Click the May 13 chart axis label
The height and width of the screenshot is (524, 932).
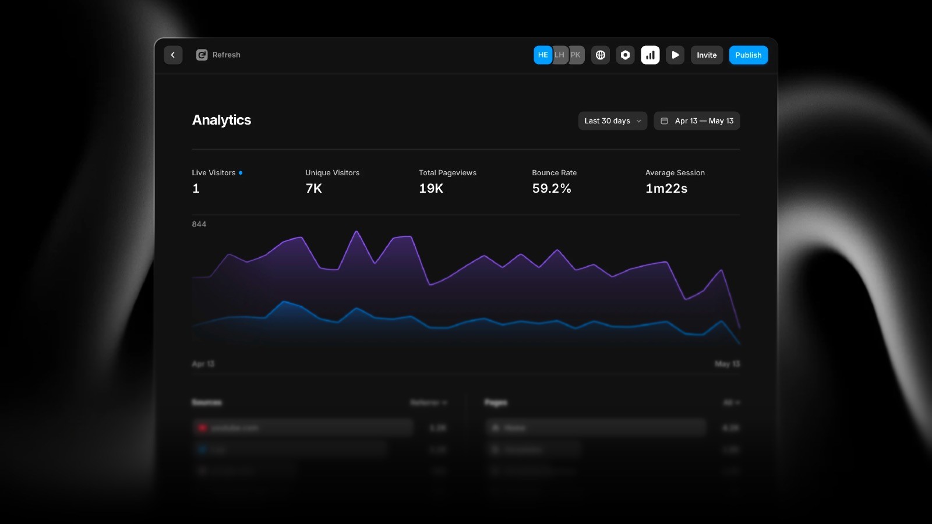(x=728, y=363)
